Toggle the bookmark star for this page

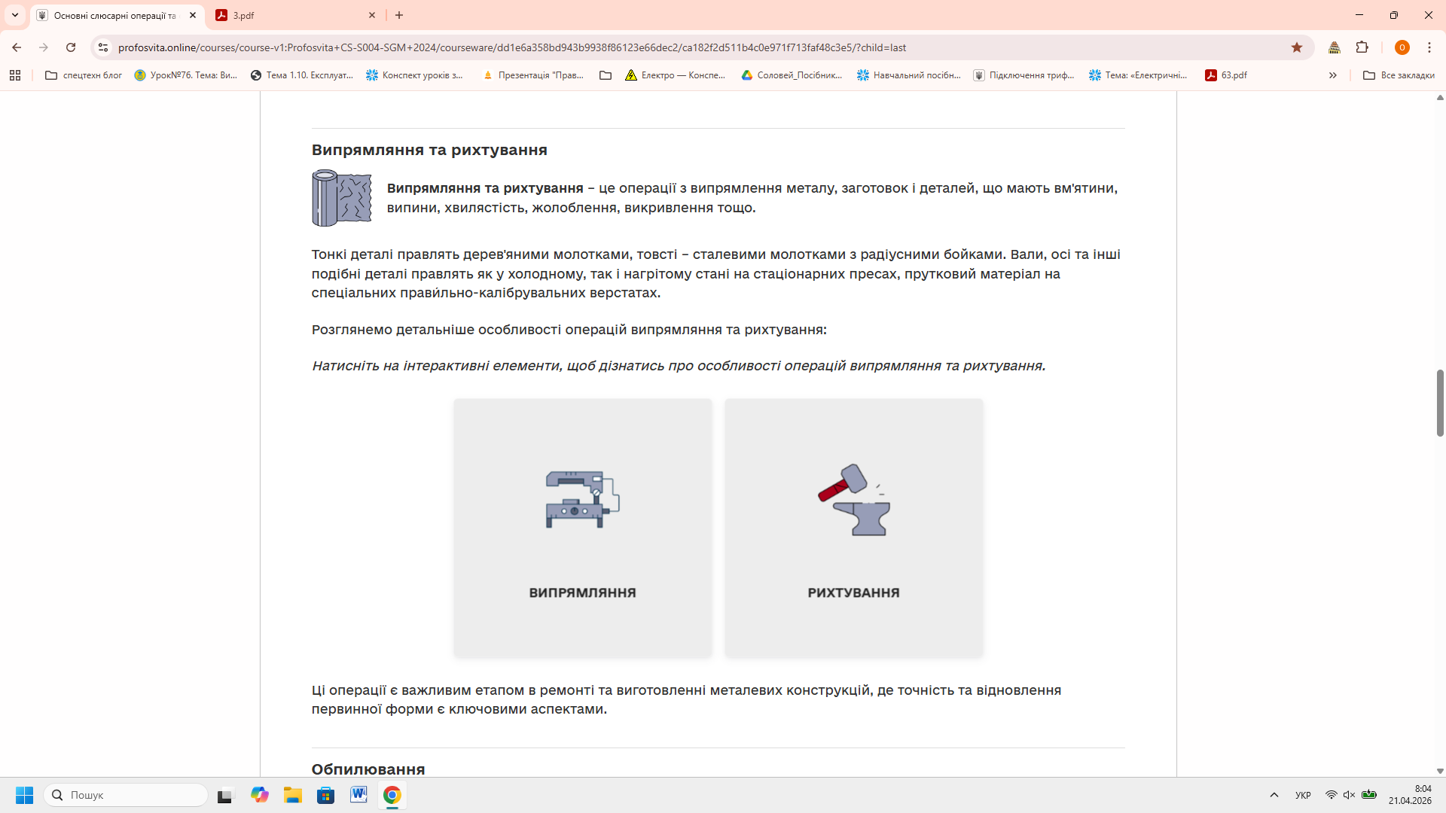[x=1297, y=47]
